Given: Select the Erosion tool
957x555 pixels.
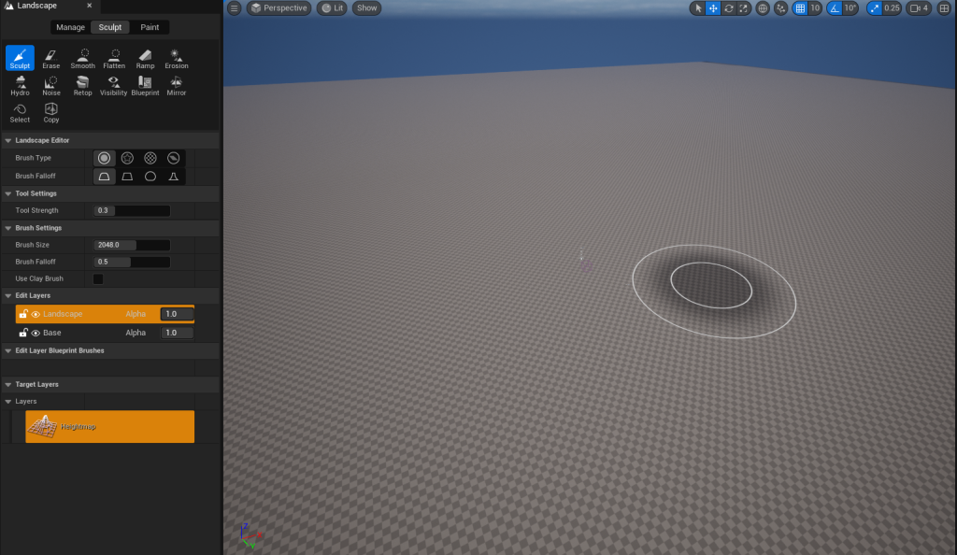Looking at the screenshot, I should (x=176, y=58).
